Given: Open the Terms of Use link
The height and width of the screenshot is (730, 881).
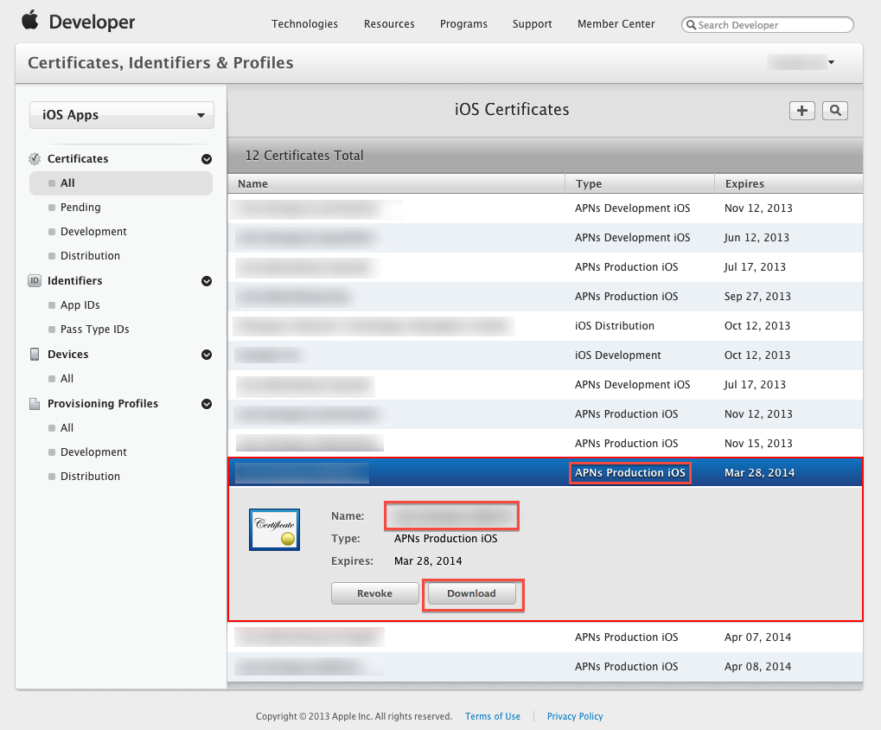Looking at the screenshot, I should point(493,716).
